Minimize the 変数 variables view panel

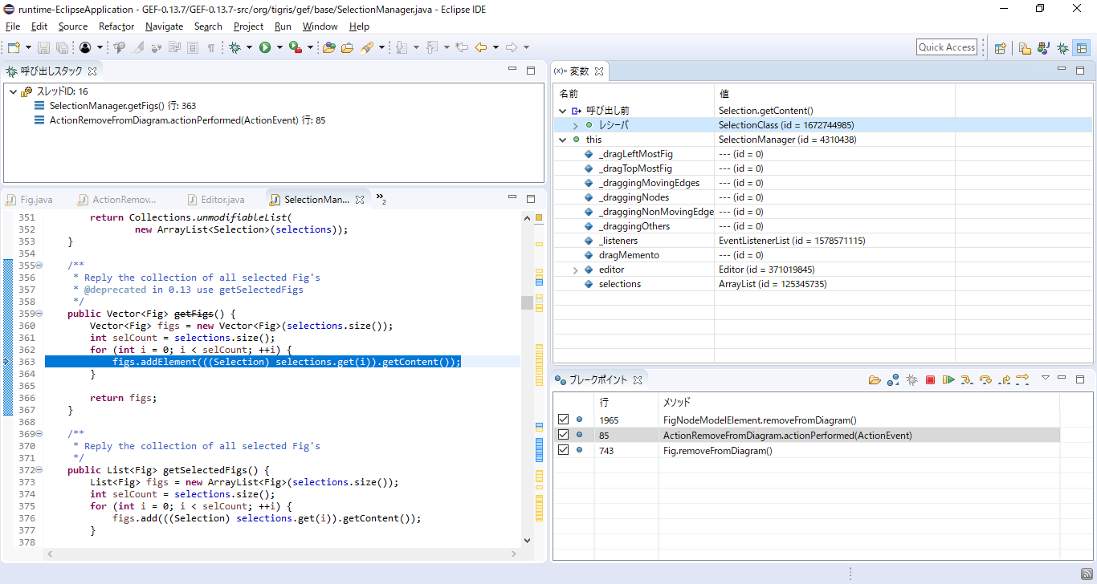1061,70
